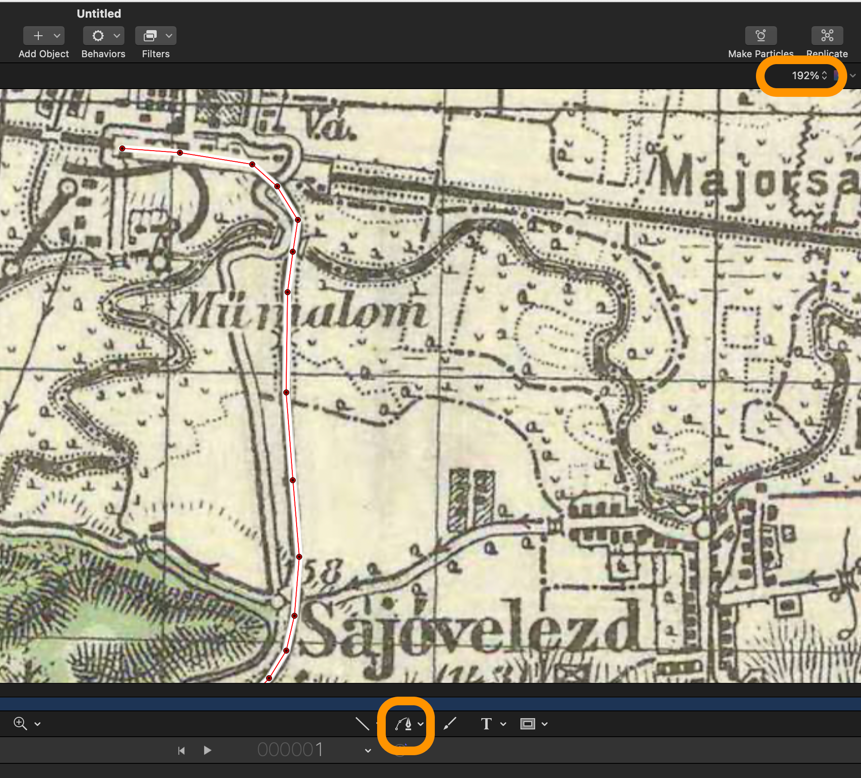Select the rectangle mask tool

pos(527,724)
